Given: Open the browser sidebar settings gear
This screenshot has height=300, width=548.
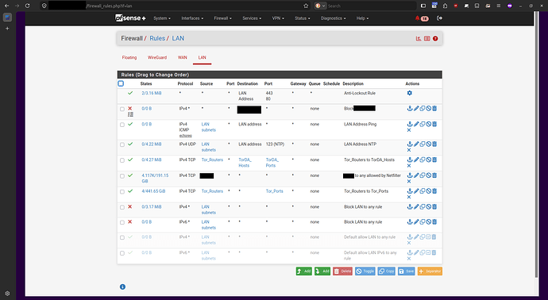Looking at the screenshot, I should [7, 294].
